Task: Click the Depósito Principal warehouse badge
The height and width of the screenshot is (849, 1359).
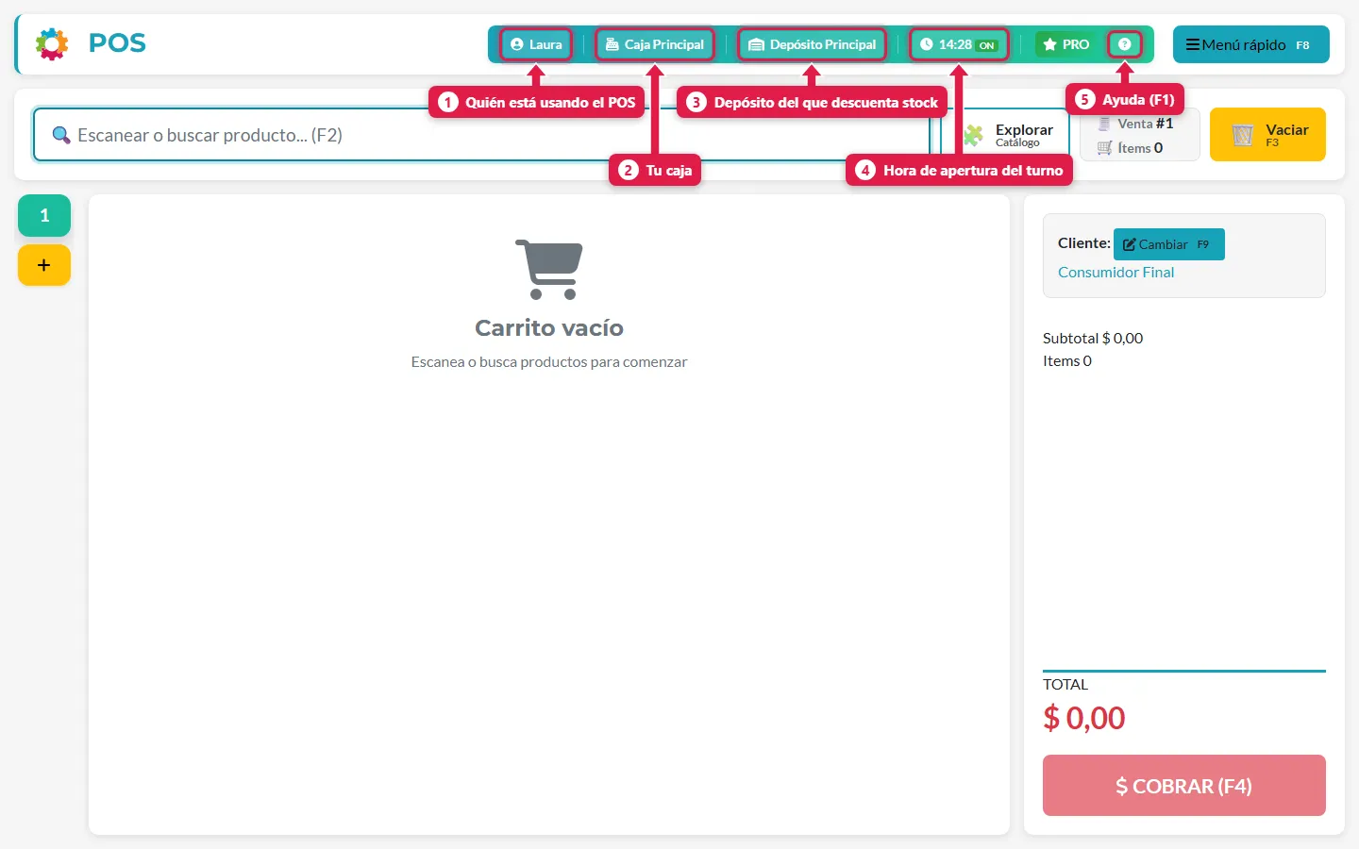Action: coord(812,44)
